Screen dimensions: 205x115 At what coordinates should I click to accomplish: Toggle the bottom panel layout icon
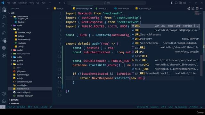[x=176, y=3]
